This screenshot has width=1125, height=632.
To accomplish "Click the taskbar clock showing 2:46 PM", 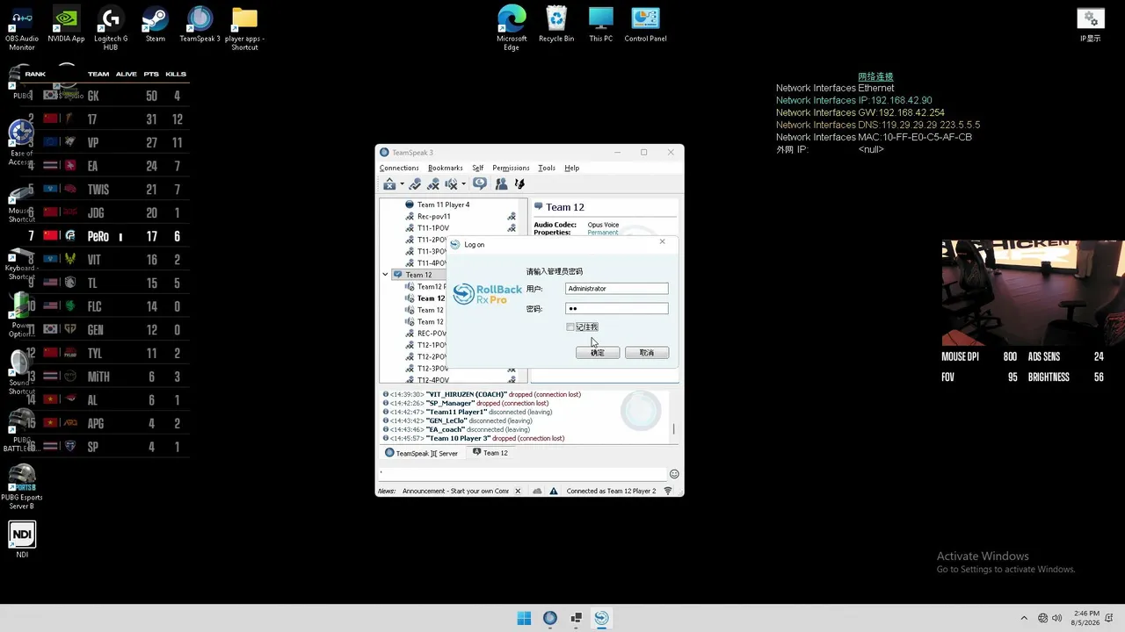I will 1085,618.
